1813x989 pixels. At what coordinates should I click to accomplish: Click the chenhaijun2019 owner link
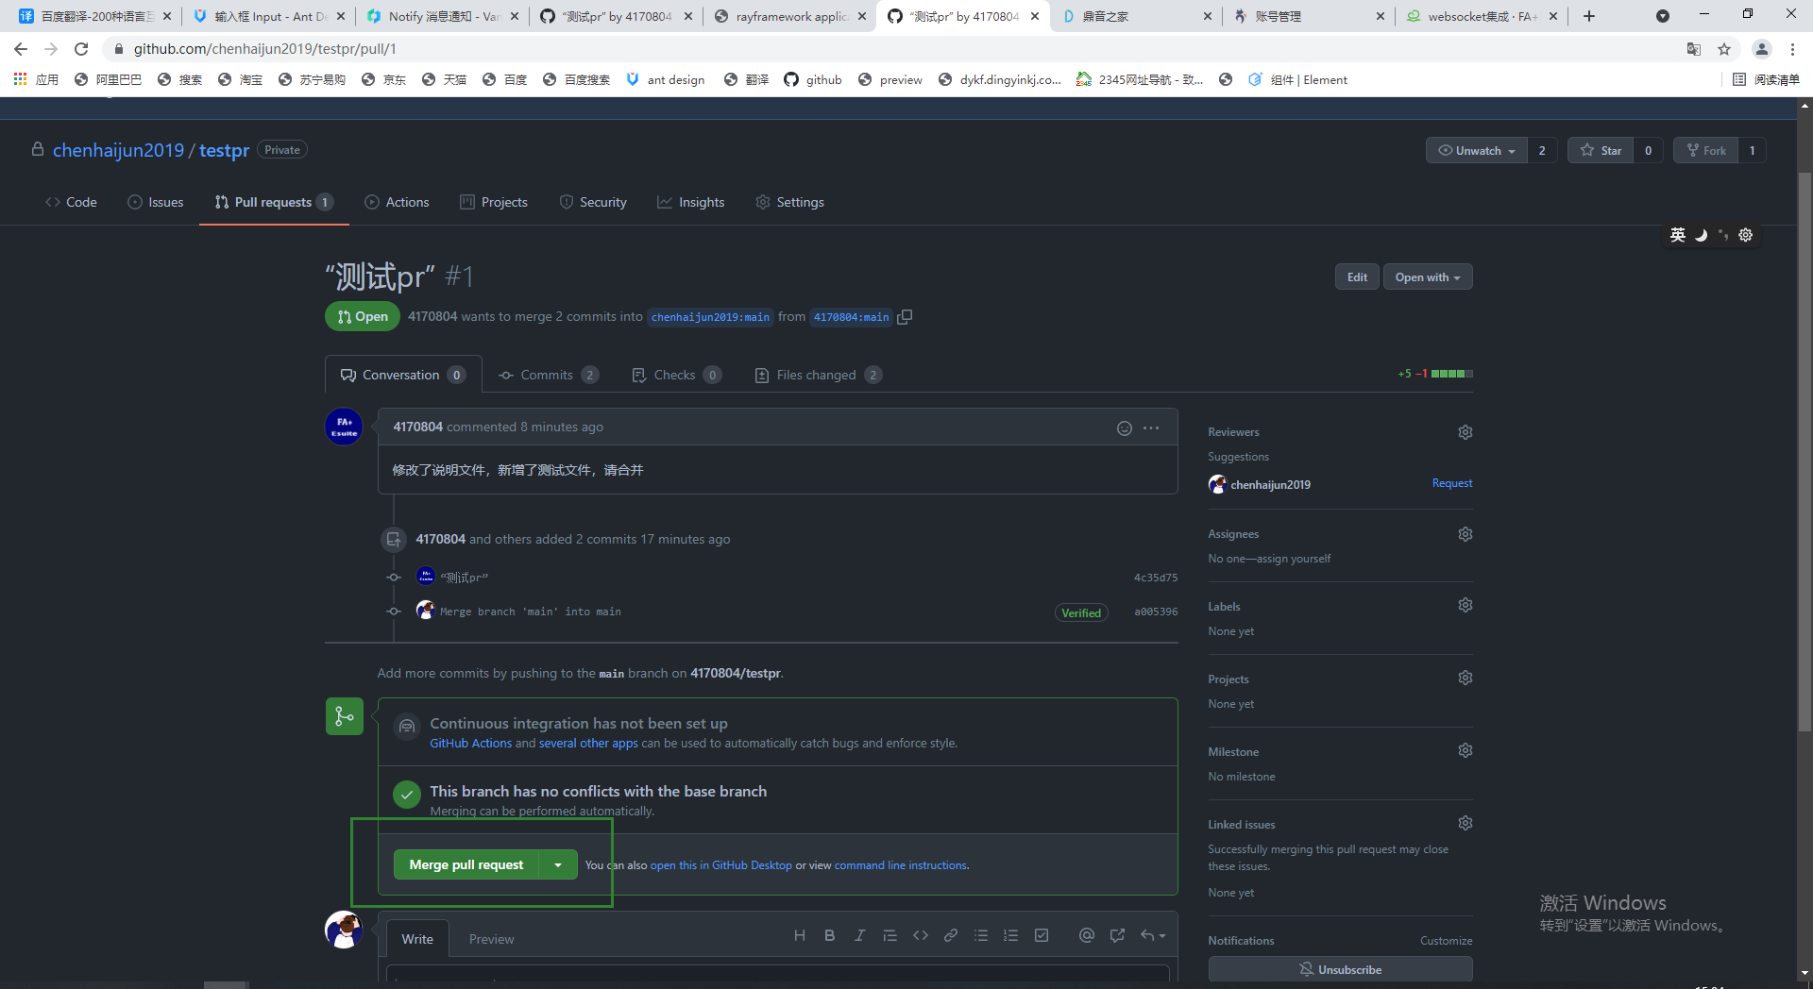pos(118,151)
